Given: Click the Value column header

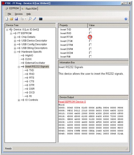Looking at the screenshot, I should coord(108,25).
